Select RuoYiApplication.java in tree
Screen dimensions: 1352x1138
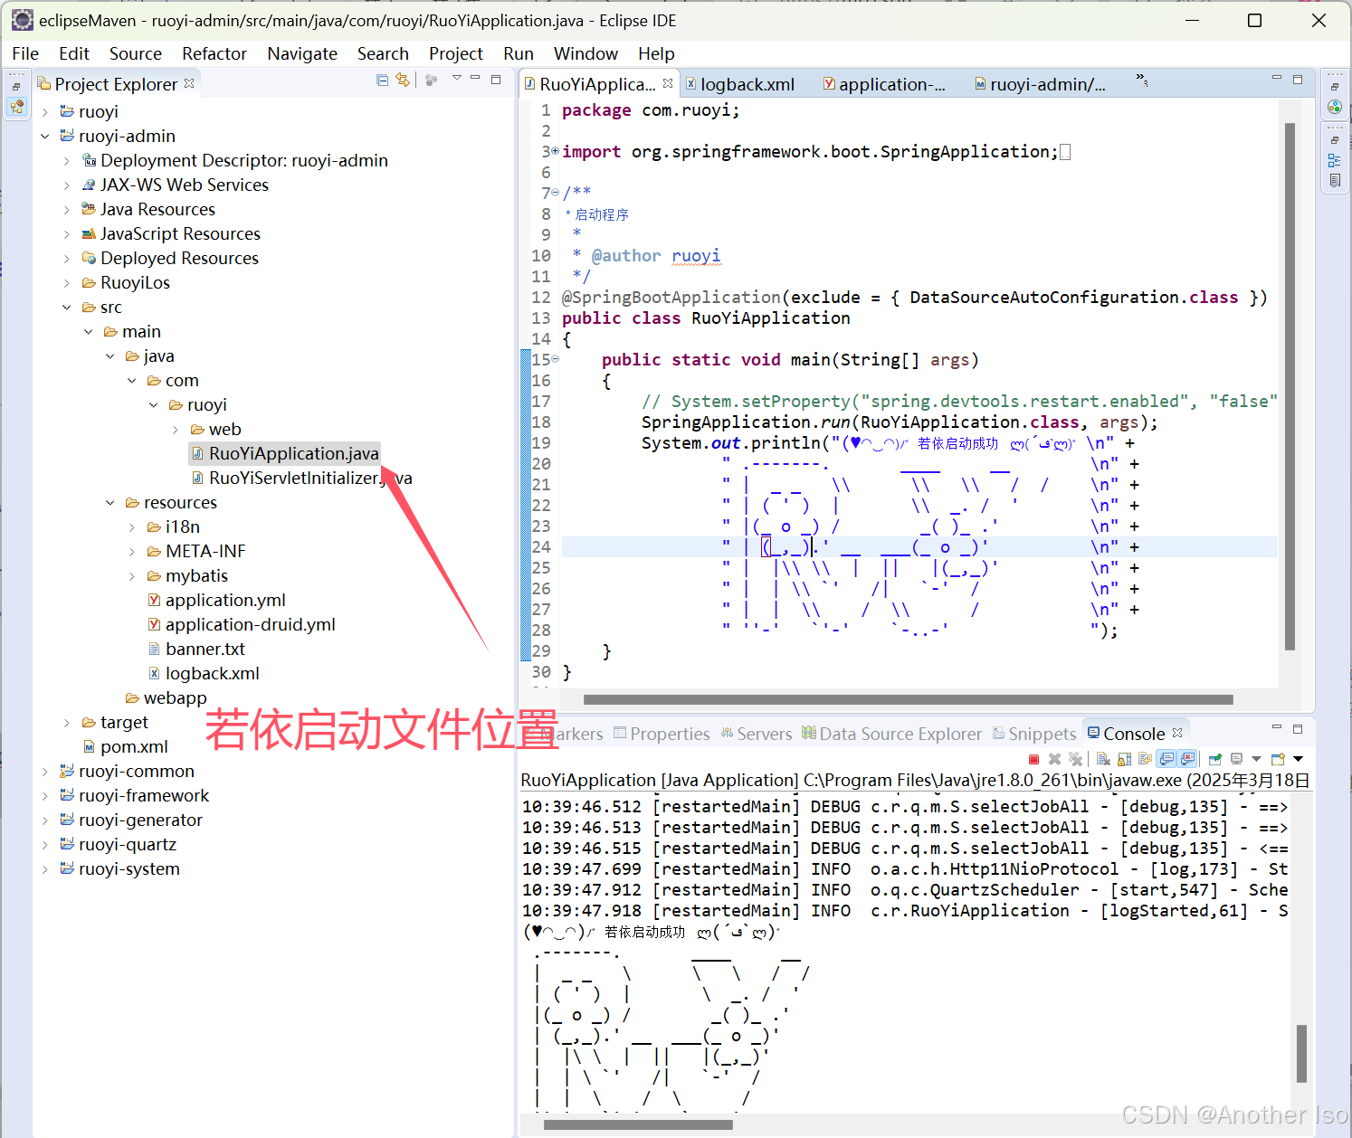[284, 453]
